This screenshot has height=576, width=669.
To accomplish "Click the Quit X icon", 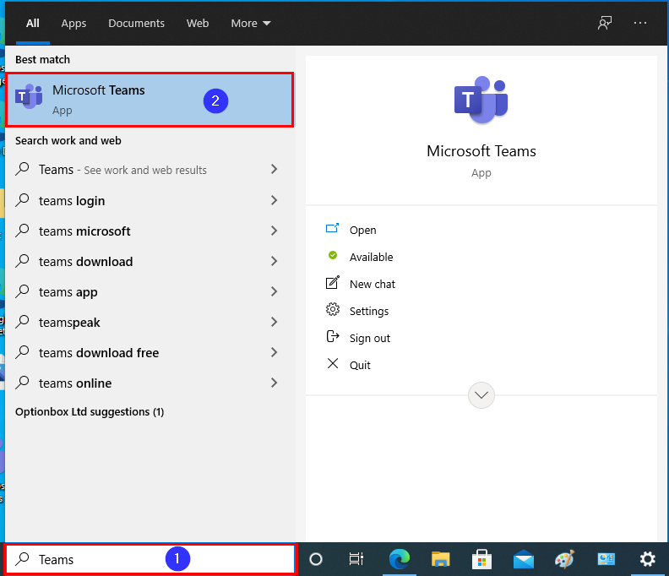I will tap(332, 363).
